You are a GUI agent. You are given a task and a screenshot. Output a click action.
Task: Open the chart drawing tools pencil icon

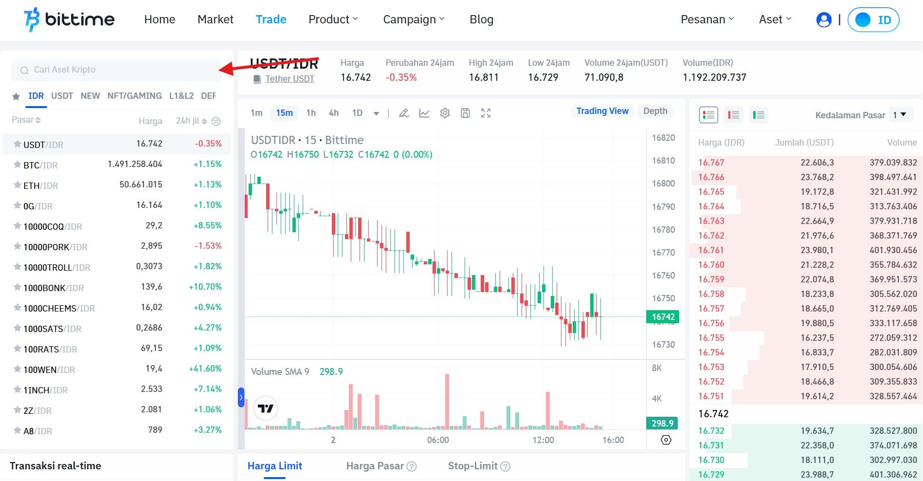(x=403, y=113)
